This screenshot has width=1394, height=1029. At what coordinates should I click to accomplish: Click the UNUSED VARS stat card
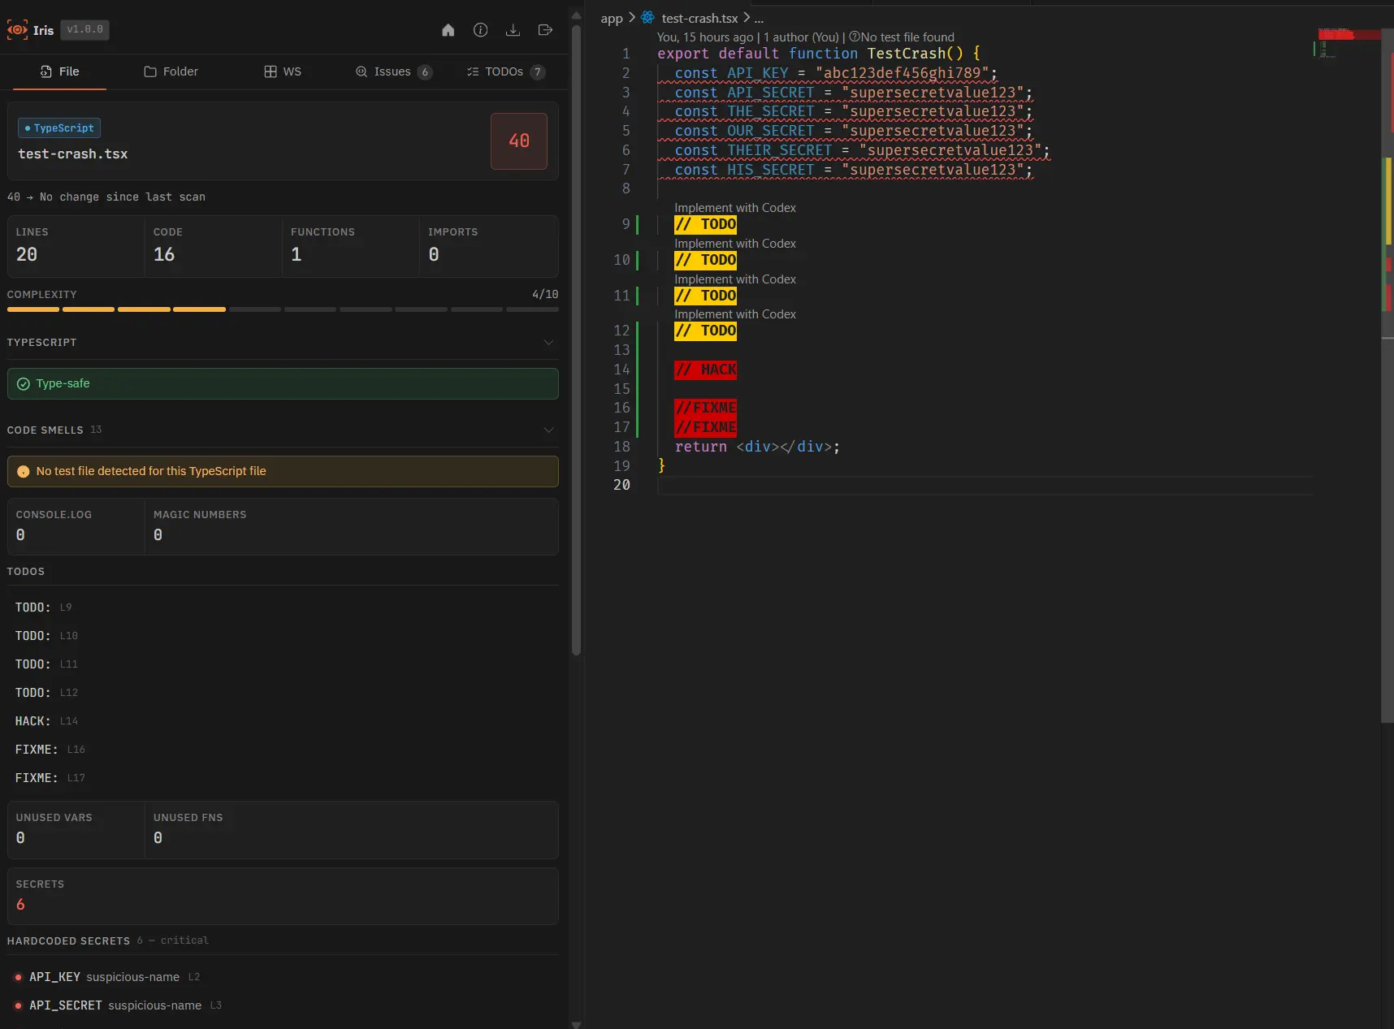pyautogui.click(x=76, y=830)
